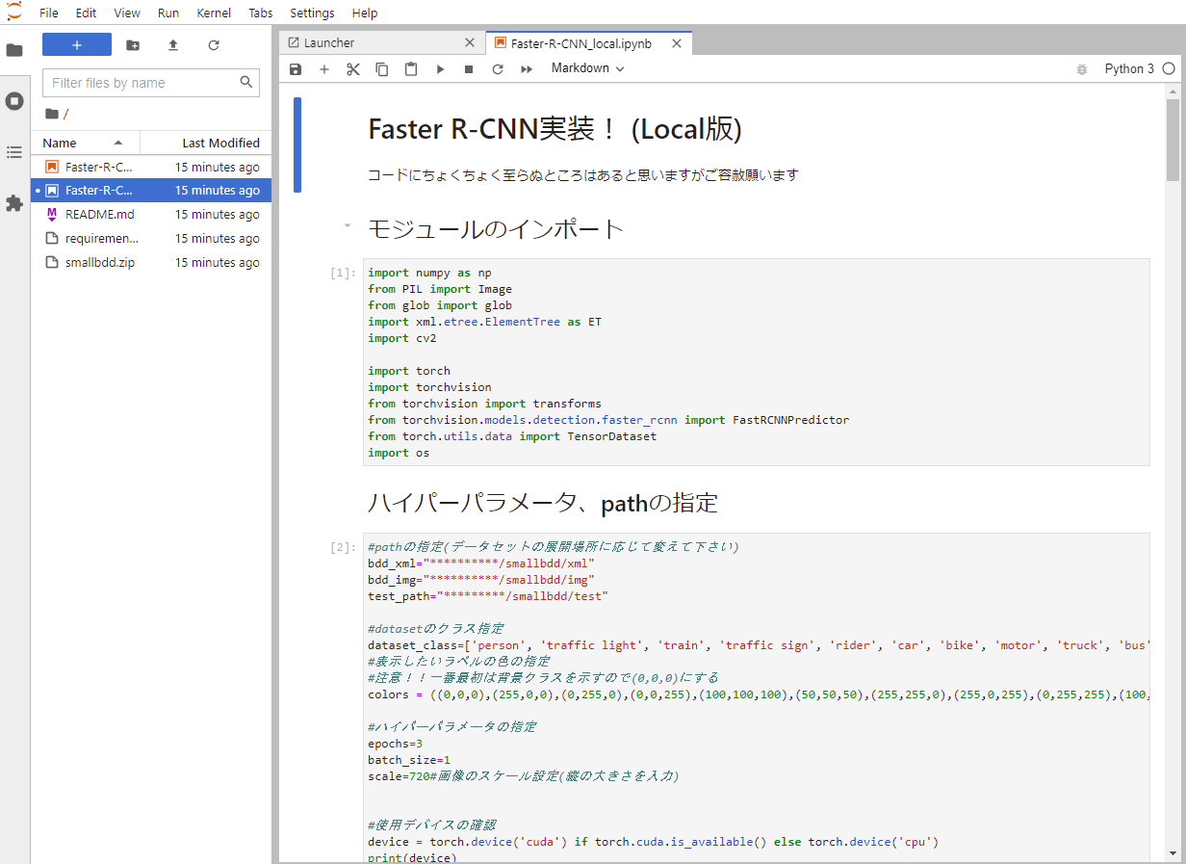Click the scrollbar down arrow
The width and height of the screenshot is (1186, 864).
[x=1173, y=852]
